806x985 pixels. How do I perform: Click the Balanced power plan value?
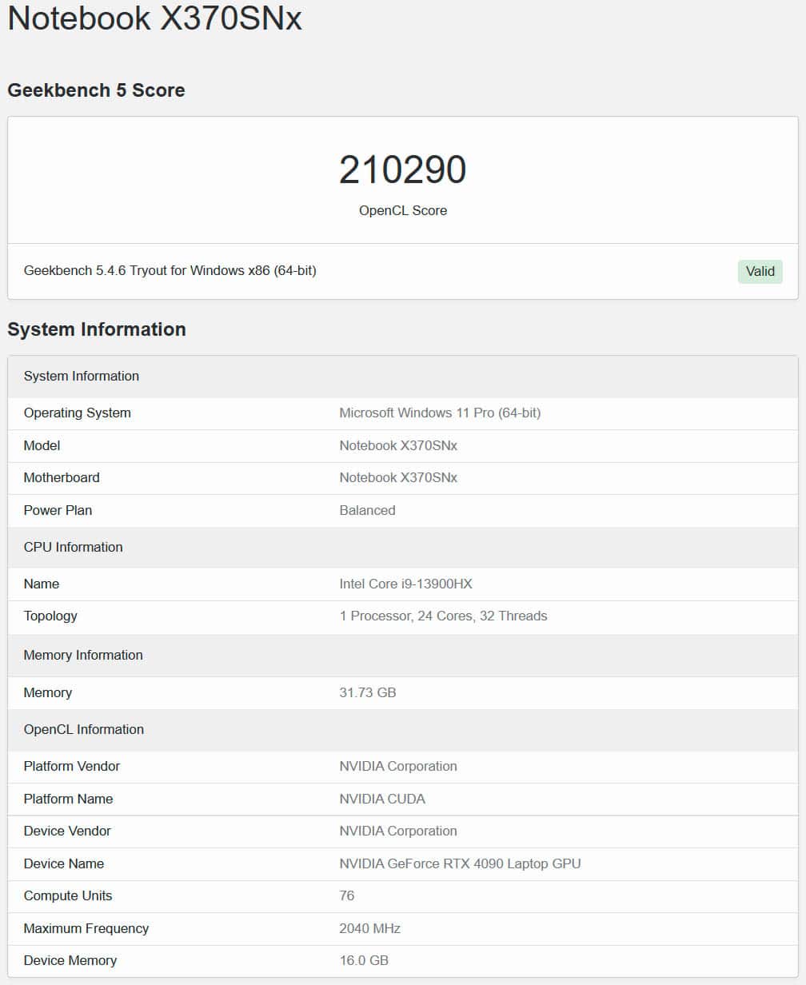pyautogui.click(x=367, y=510)
